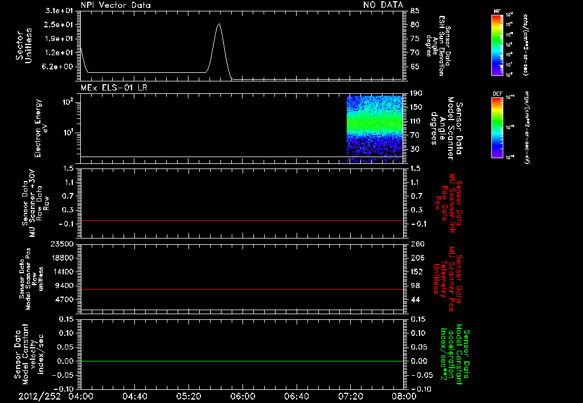The height and width of the screenshot is (403, 583).
Task: Select the 'NPI Vector Data' panel title
Action: 116,5
